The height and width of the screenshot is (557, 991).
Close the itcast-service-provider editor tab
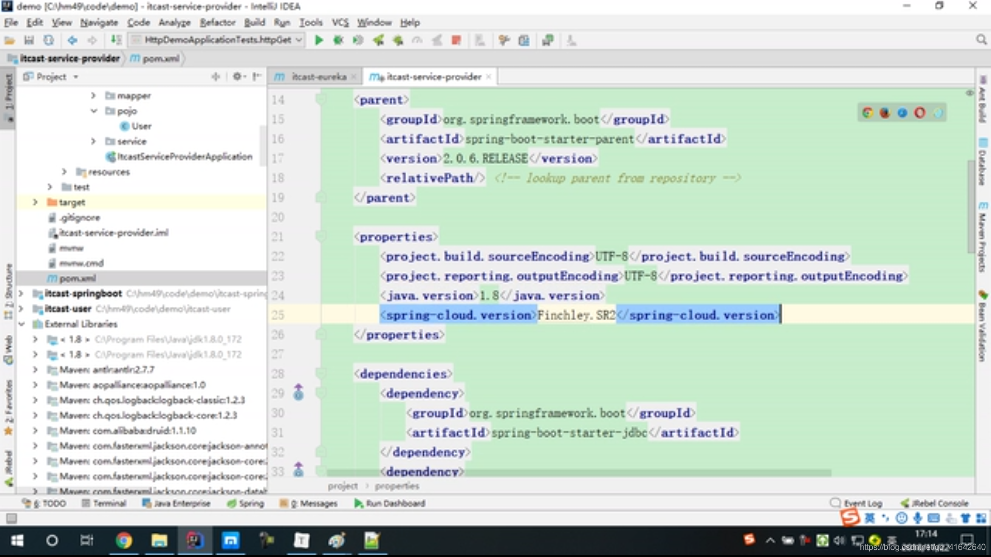pyautogui.click(x=488, y=77)
